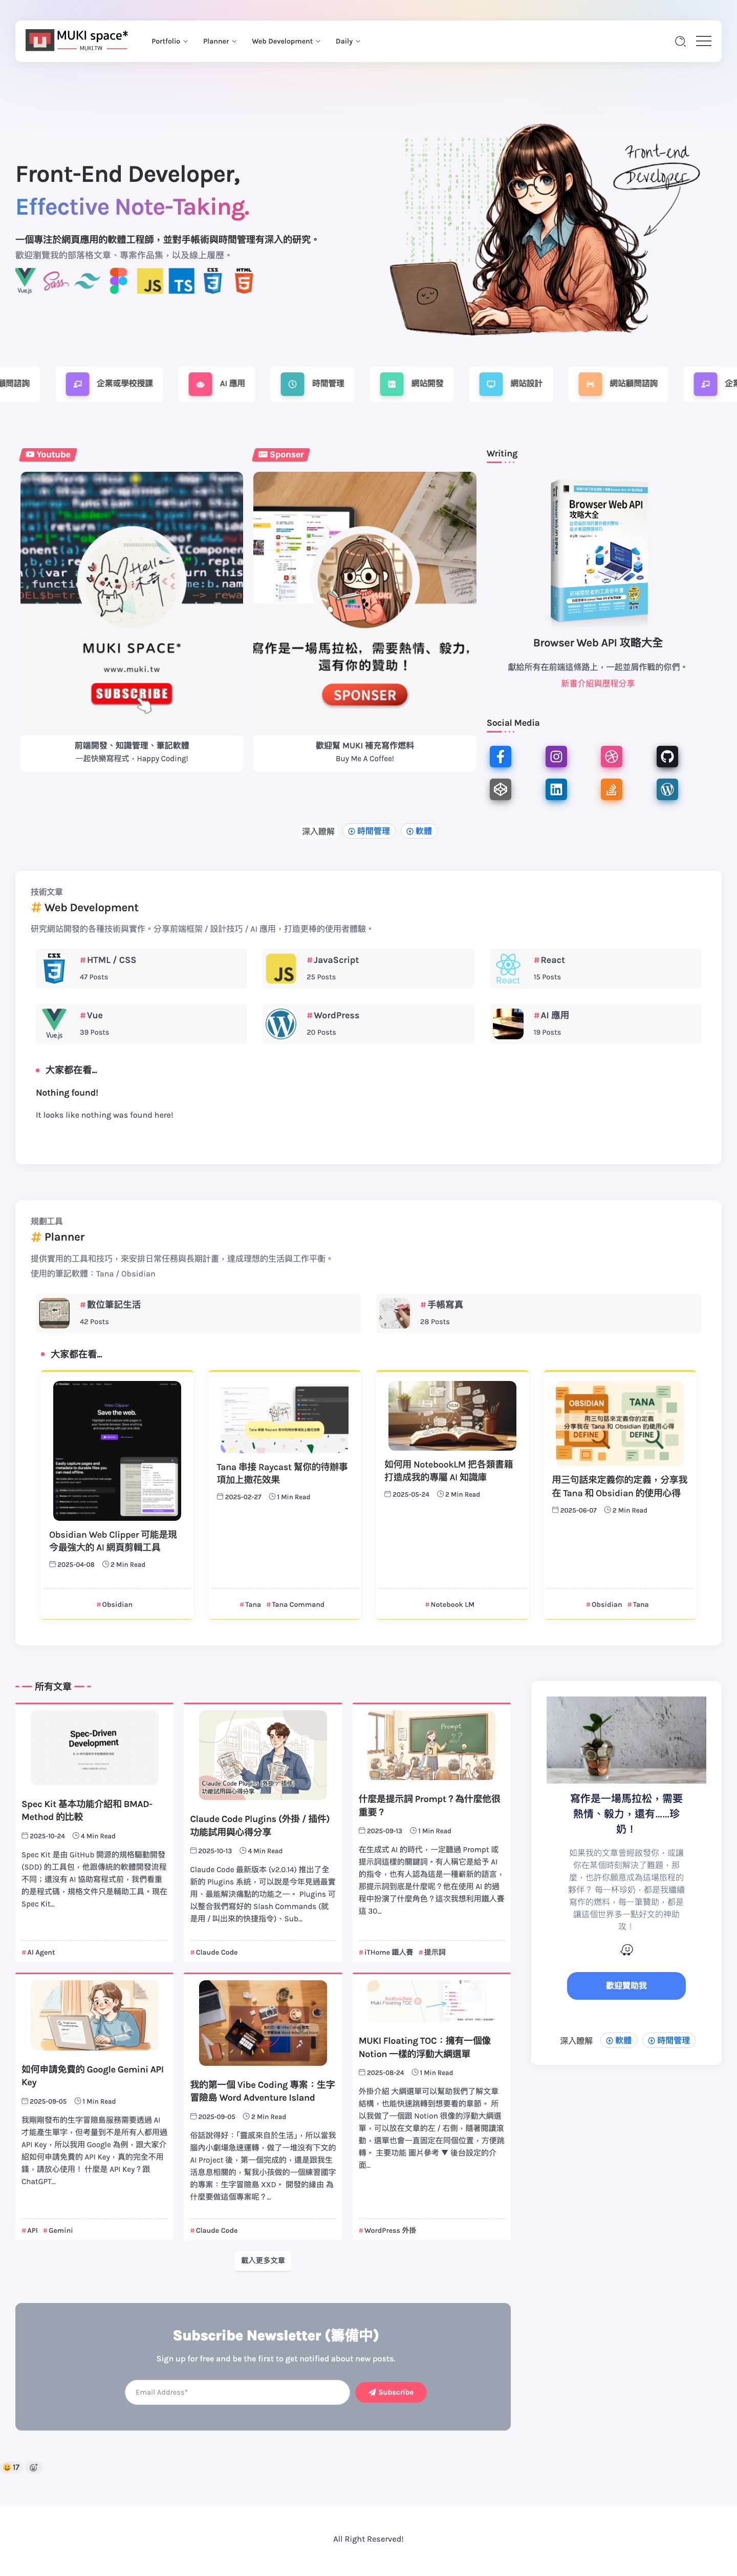This screenshot has width=737, height=2576.
Task: Click the HTML5 shield icon
Action: [244, 281]
